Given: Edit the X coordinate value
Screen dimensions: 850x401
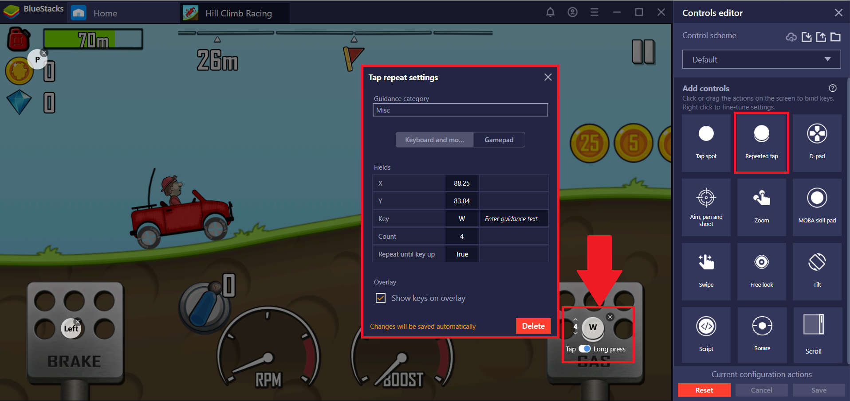Looking at the screenshot, I should [462, 183].
